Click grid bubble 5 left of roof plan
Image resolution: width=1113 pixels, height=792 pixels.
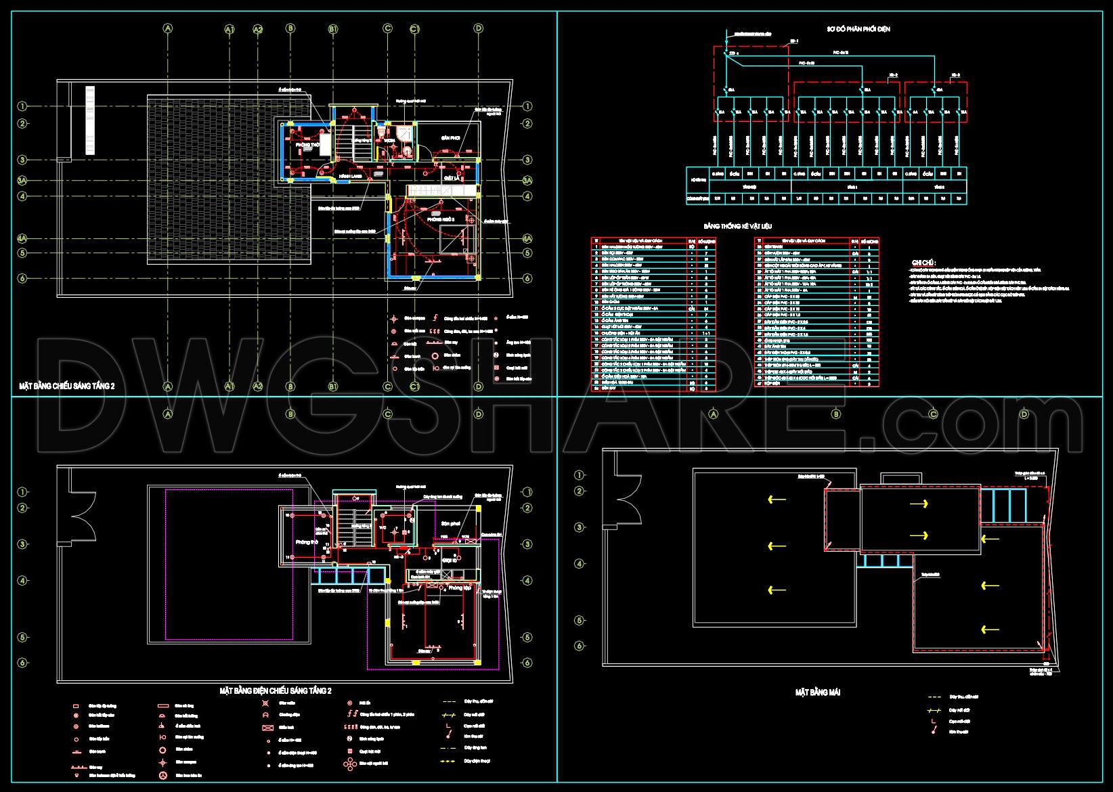click(580, 621)
